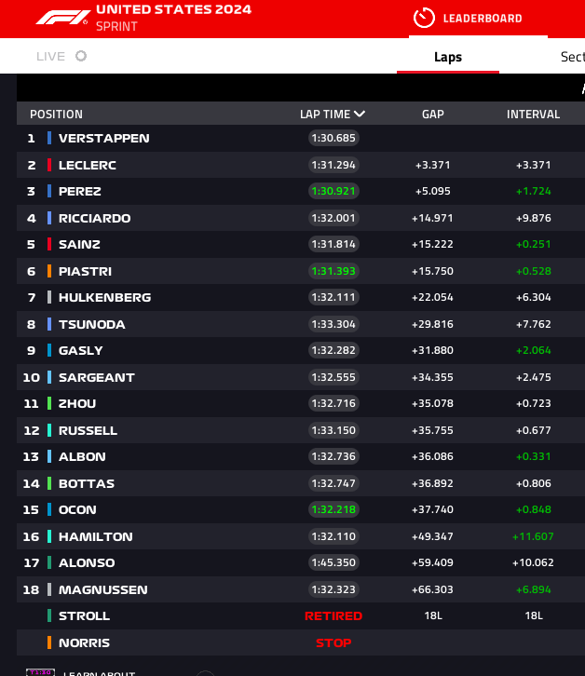Image resolution: width=585 pixels, height=676 pixels.
Task: Toggle the LIVE indicator
Action: [x=81, y=56]
